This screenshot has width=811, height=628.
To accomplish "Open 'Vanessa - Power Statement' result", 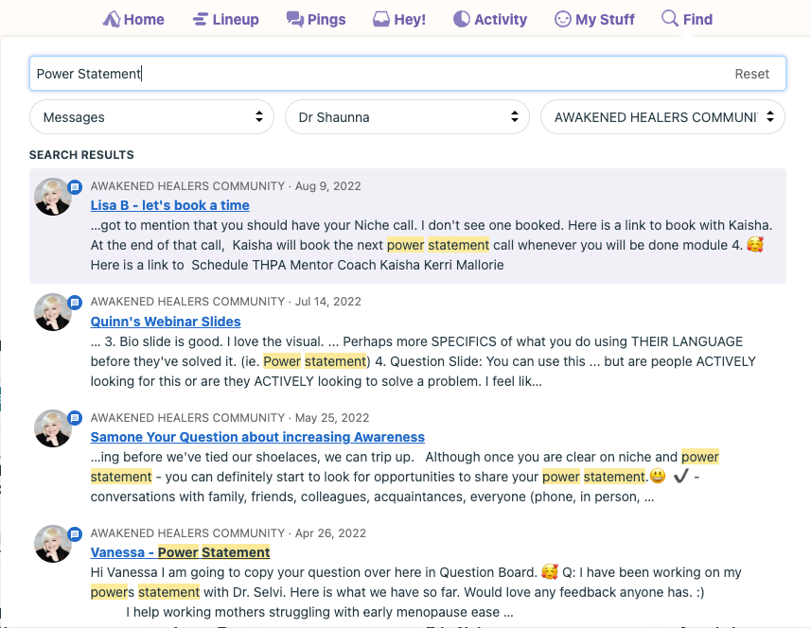I will pyautogui.click(x=180, y=552).
